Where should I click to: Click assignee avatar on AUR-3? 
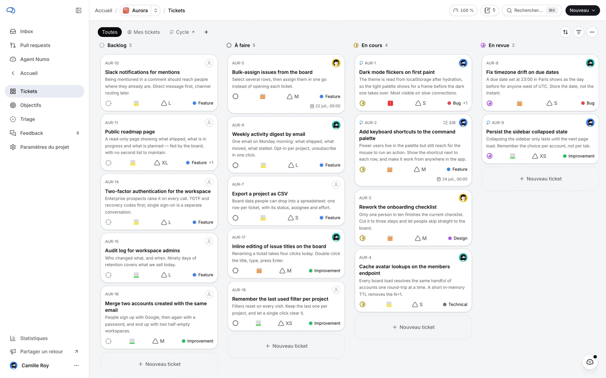pos(463,198)
